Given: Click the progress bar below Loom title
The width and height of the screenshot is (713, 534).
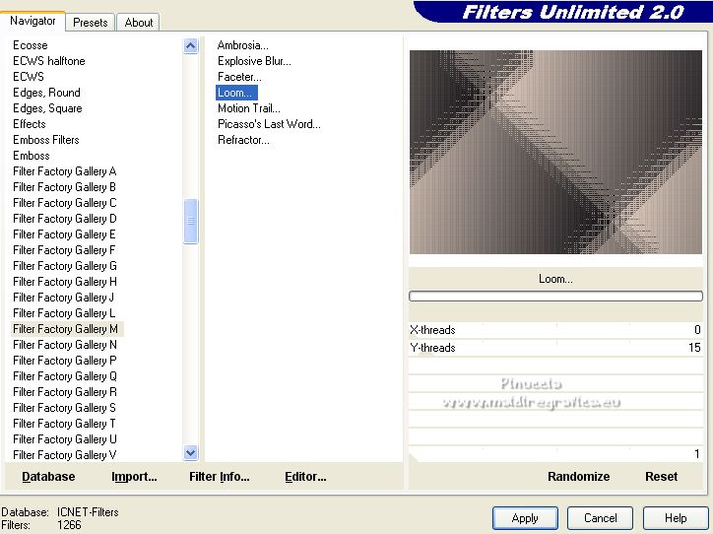Looking at the screenshot, I should [555, 297].
